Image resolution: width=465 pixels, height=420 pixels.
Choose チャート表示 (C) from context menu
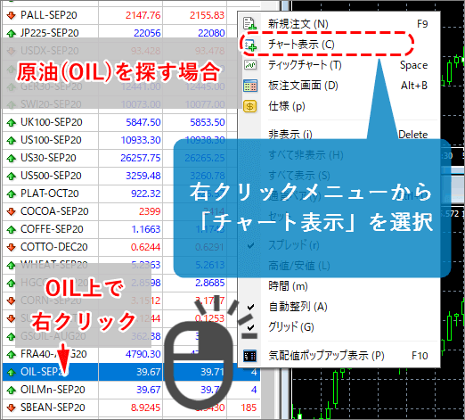[339, 45]
